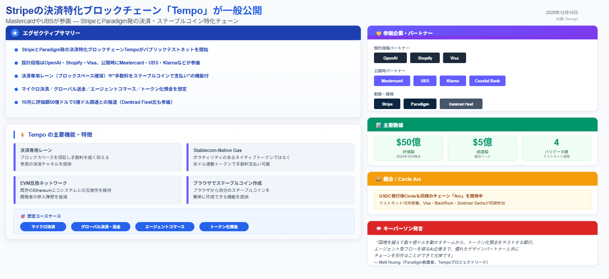The height and width of the screenshot is (279, 609).
Task: Click the Stripe founder badge
Action: tap(387, 104)
